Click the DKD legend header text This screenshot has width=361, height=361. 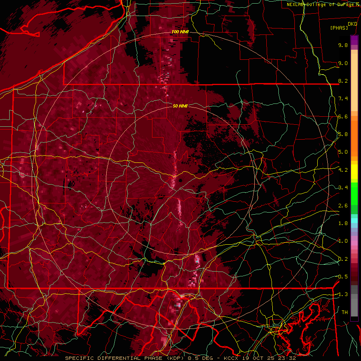[353, 24]
